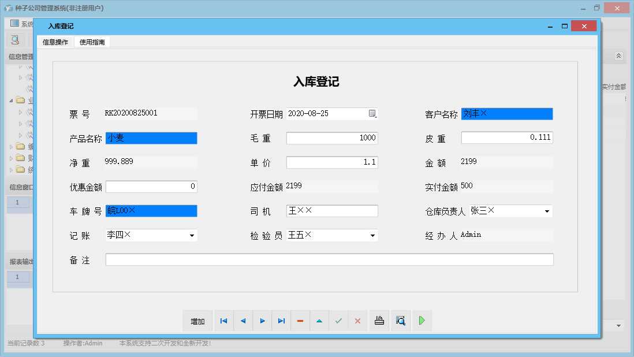Select the 信息操作 tab
This screenshot has width=634, height=357.
(55, 42)
